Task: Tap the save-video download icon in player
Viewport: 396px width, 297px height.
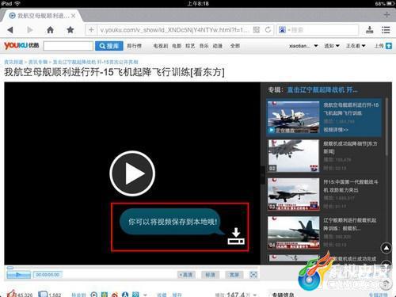Action: [x=236, y=236]
